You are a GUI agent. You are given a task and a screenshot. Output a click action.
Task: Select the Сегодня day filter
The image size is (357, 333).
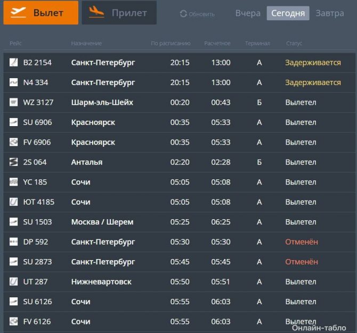pyautogui.click(x=288, y=13)
